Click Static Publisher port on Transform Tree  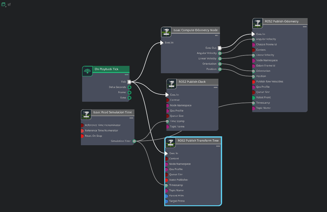coord(166,180)
